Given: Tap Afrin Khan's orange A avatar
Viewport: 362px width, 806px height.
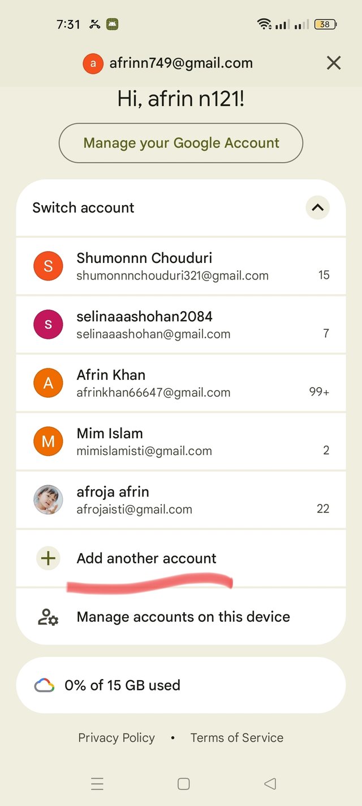Looking at the screenshot, I should 48,383.
